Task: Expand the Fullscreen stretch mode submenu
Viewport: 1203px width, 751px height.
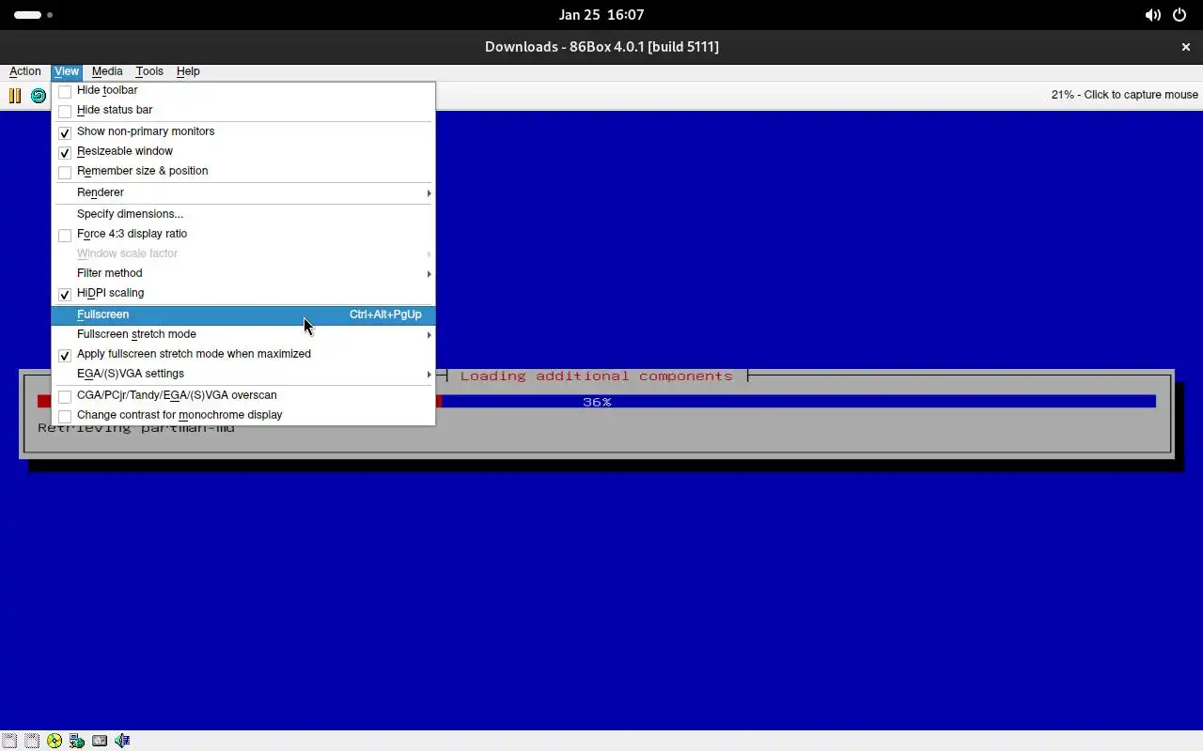Action: [243, 334]
